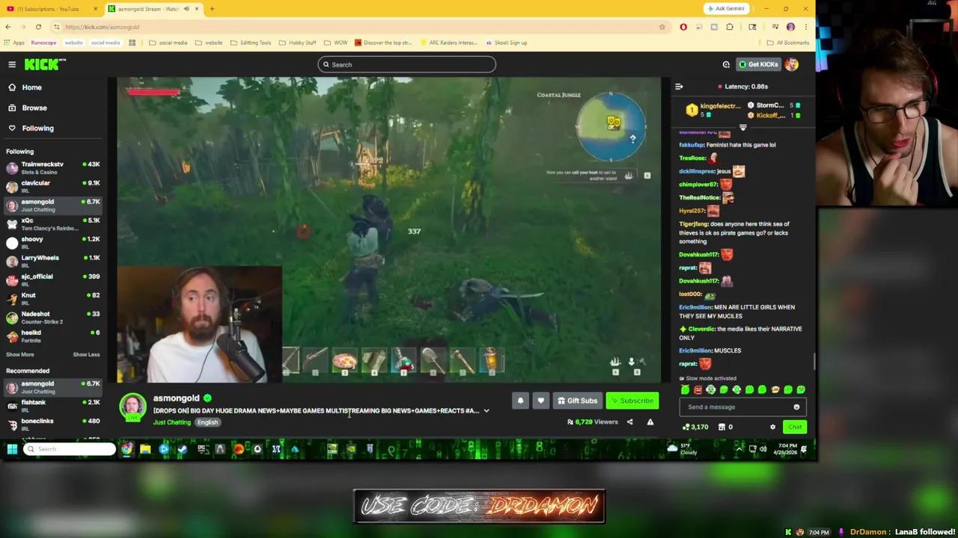Open File Explorer from taskbar
Screen dimensions: 958x538
coord(145,449)
